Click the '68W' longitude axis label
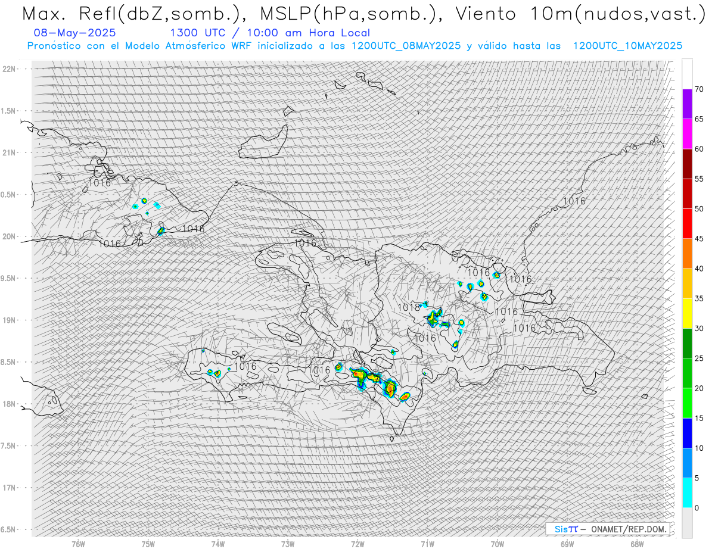Screen dimensions: 715x552 coord(637,544)
